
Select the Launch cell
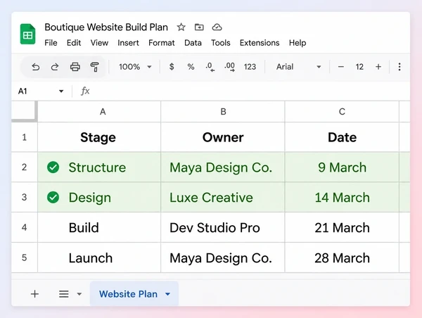click(99, 257)
